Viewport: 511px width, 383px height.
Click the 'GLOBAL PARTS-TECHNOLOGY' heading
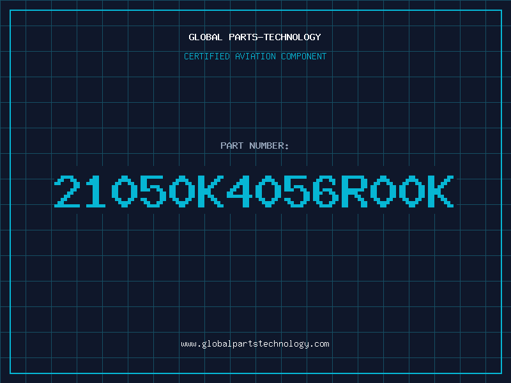click(x=255, y=37)
